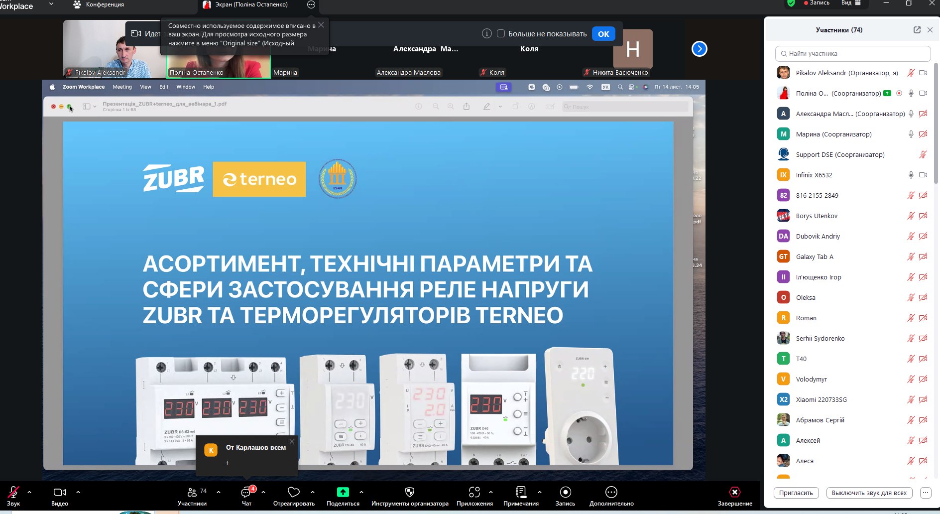Click the Share screen icon

(x=343, y=493)
